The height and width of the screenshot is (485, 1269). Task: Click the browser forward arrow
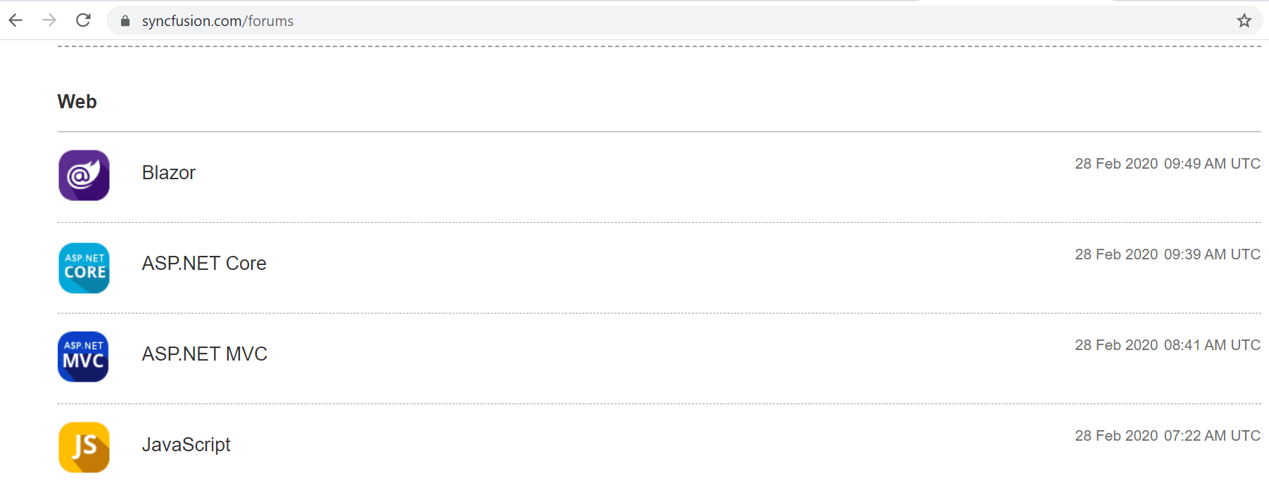tap(49, 20)
